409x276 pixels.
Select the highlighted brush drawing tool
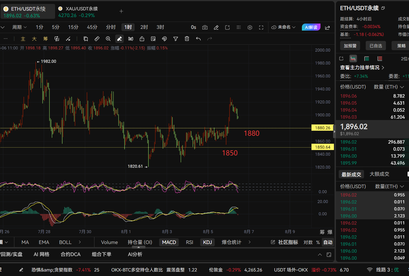119,39
